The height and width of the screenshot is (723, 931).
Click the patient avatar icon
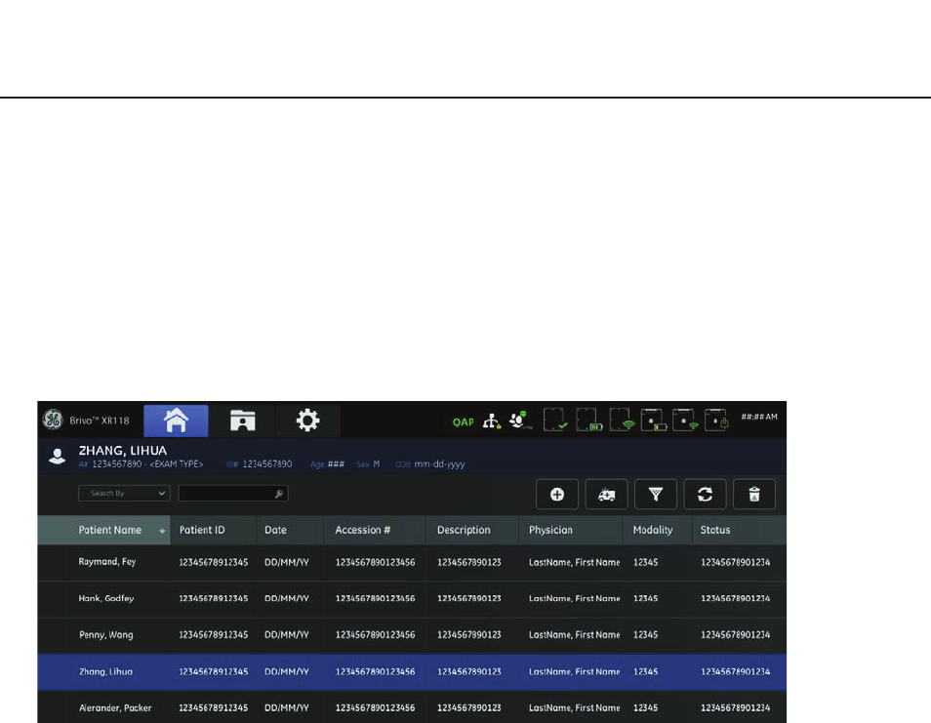coord(58,457)
